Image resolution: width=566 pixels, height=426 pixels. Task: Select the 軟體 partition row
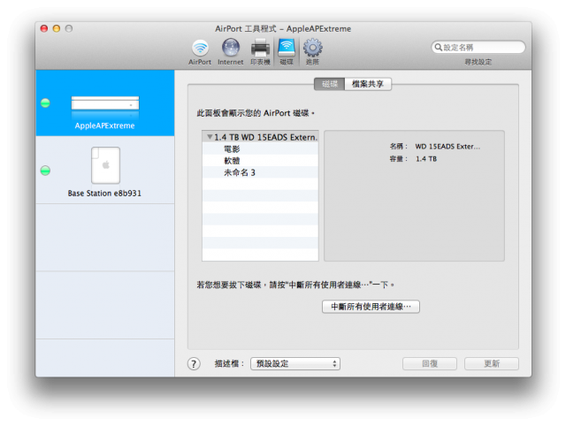pyautogui.click(x=260, y=161)
